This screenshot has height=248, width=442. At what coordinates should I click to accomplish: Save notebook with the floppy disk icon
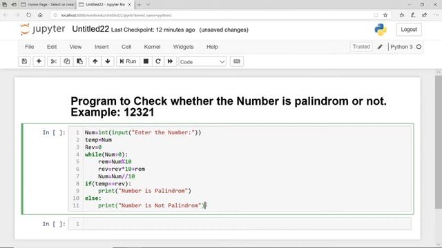[x=24, y=61]
